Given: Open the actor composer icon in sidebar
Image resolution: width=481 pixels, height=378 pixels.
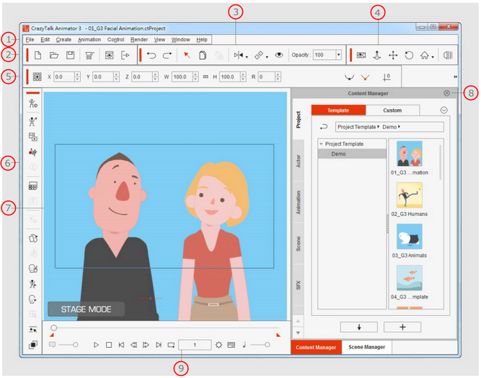Looking at the screenshot, I should click(33, 103).
